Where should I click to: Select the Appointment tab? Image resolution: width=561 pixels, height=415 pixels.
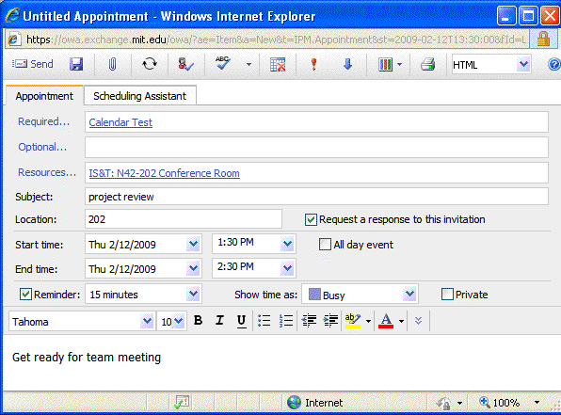pos(44,96)
